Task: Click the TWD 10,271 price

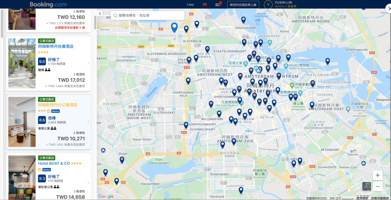Action: pos(71,139)
